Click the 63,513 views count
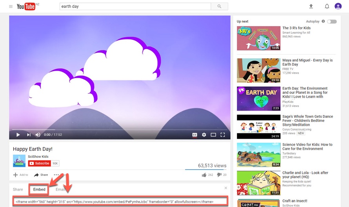The image size is (349, 207). click(x=212, y=166)
